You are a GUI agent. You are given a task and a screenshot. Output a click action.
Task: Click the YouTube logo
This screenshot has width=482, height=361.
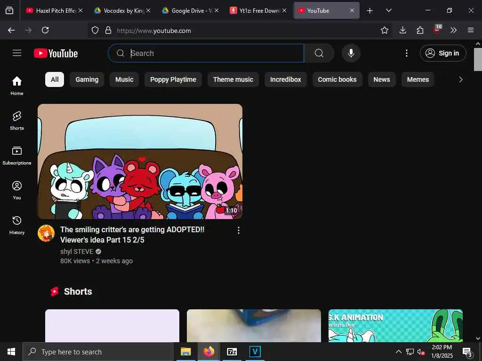pyautogui.click(x=56, y=54)
